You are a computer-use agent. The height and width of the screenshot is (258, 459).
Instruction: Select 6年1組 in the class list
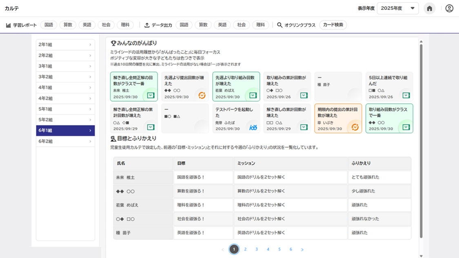(65, 131)
